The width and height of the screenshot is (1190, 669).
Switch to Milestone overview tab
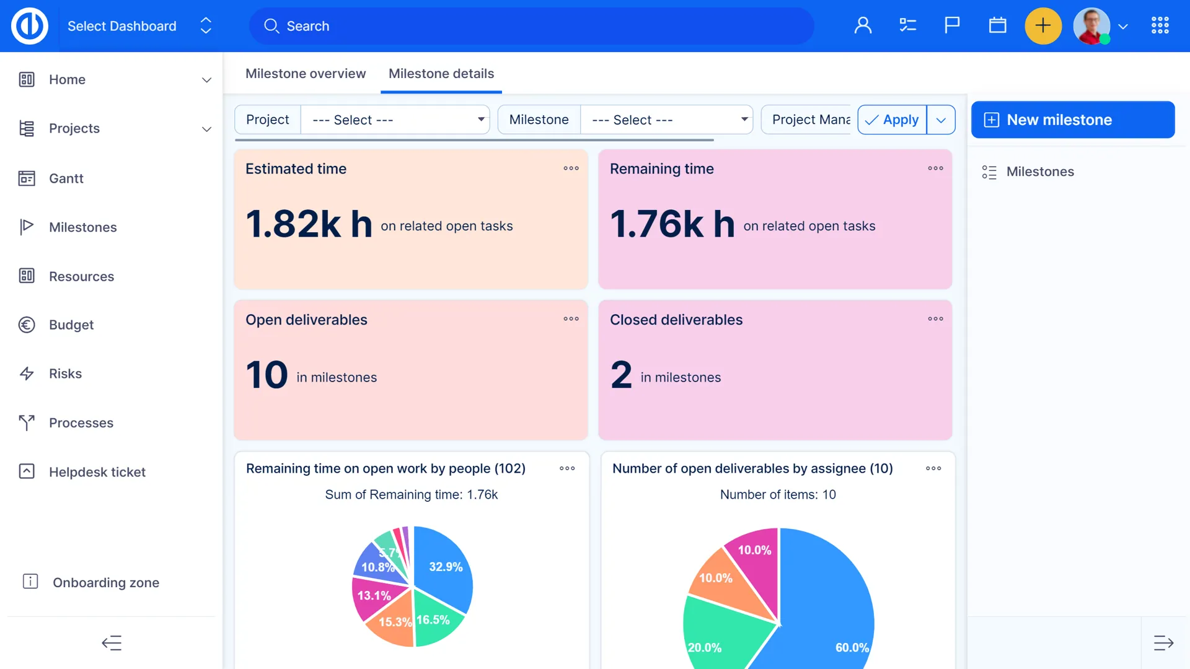click(306, 74)
